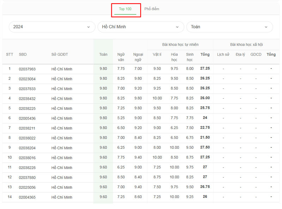The height and width of the screenshot is (209, 282).
Task: Click the total score 22.75
Action: click(x=205, y=128)
